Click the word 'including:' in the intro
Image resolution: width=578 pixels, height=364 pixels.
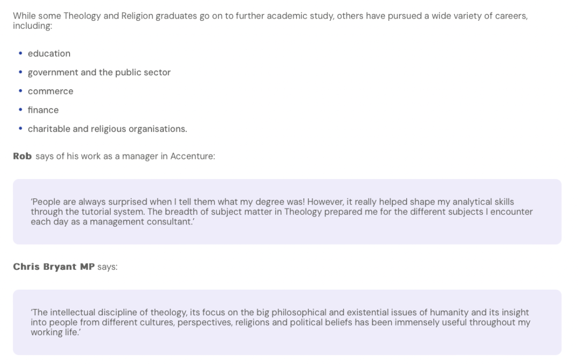[33, 26]
